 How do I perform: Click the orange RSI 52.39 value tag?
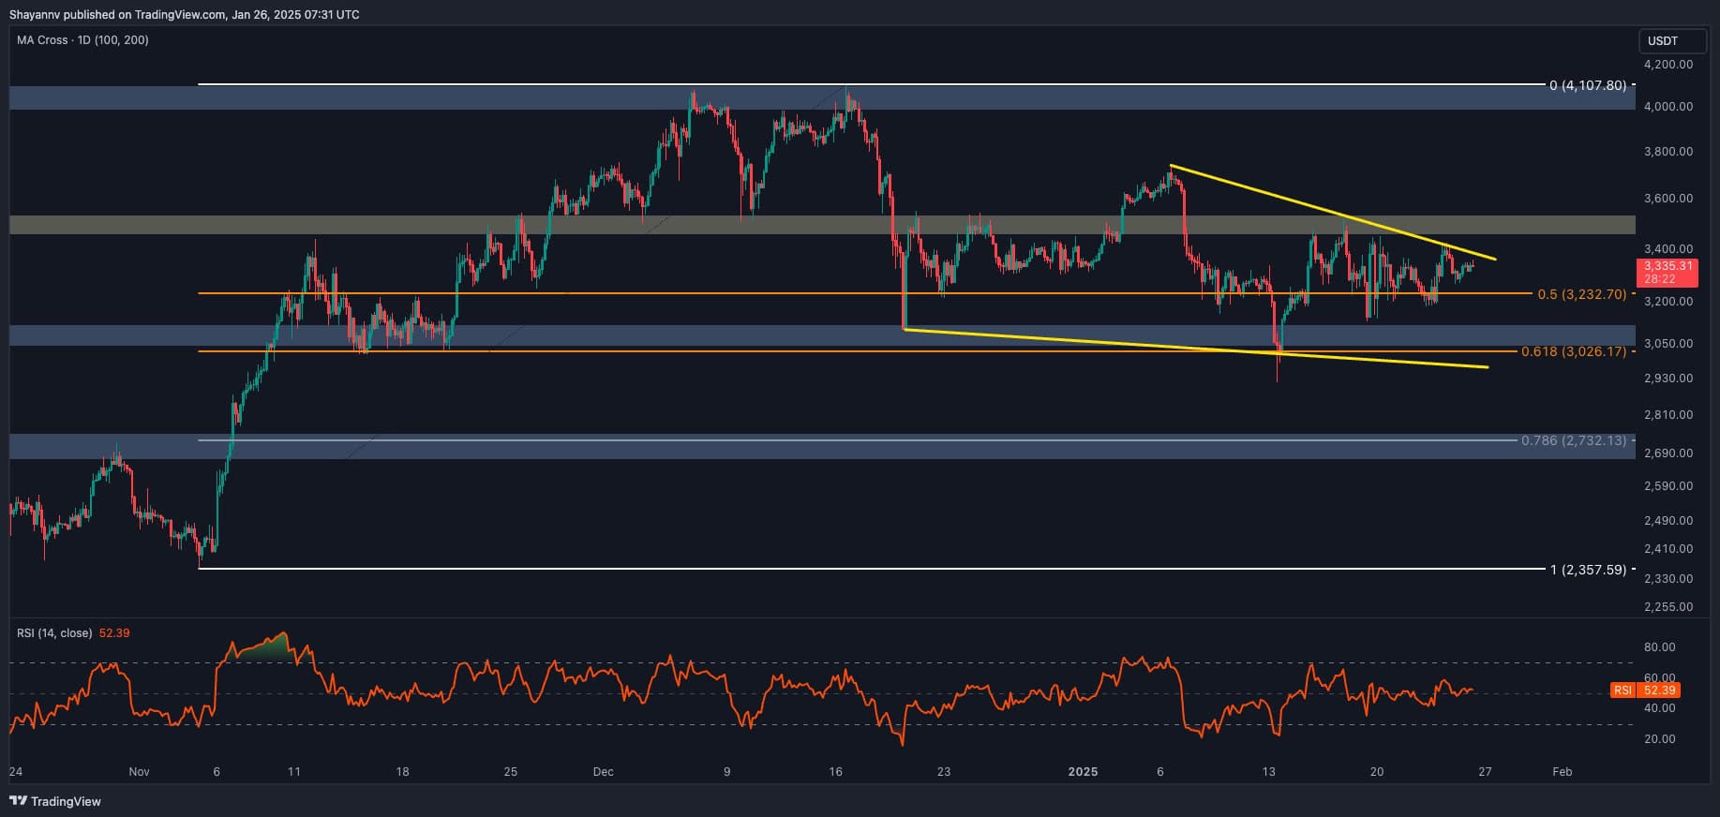point(1645,691)
